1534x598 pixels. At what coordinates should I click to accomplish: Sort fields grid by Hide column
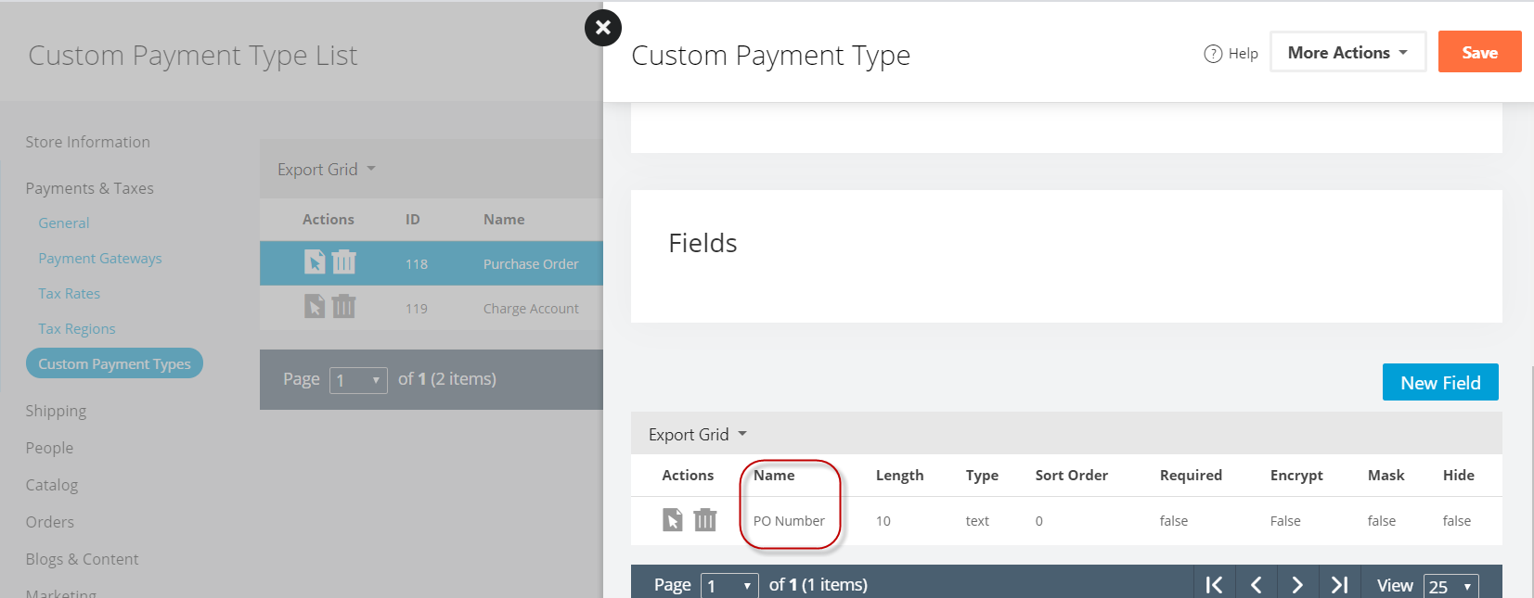pyautogui.click(x=1458, y=475)
